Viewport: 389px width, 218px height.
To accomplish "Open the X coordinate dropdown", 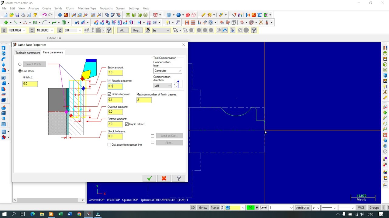I will click(x=24, y=30).
